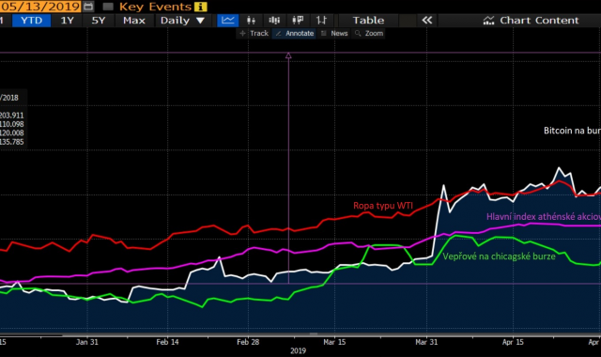Switch to bar histogram chart icon

[x=274, y=21]
